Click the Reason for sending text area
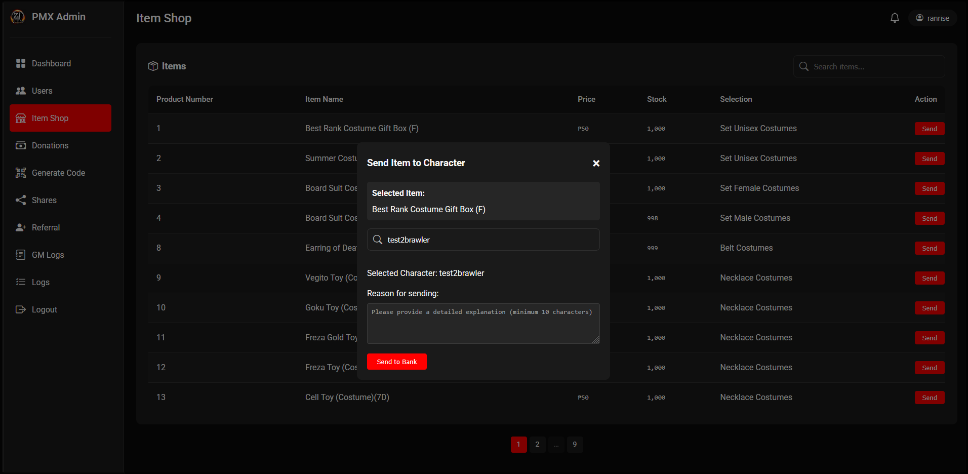Image resolution: width=968 pixels, height=474 pixels. click(x=483, y=324)
